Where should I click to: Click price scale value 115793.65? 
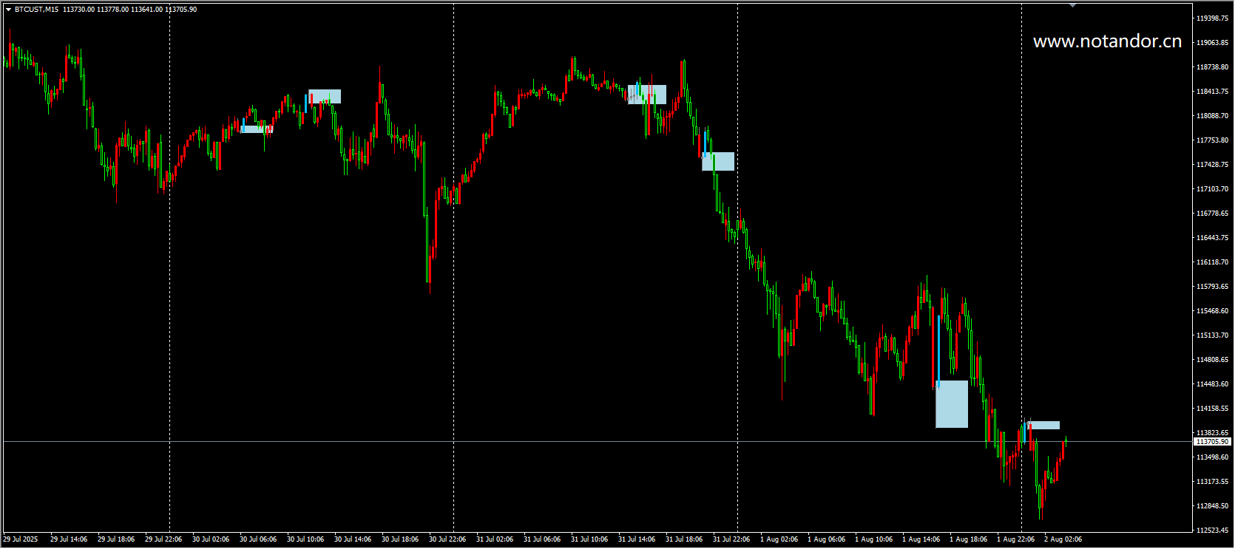click(1212, 286)
